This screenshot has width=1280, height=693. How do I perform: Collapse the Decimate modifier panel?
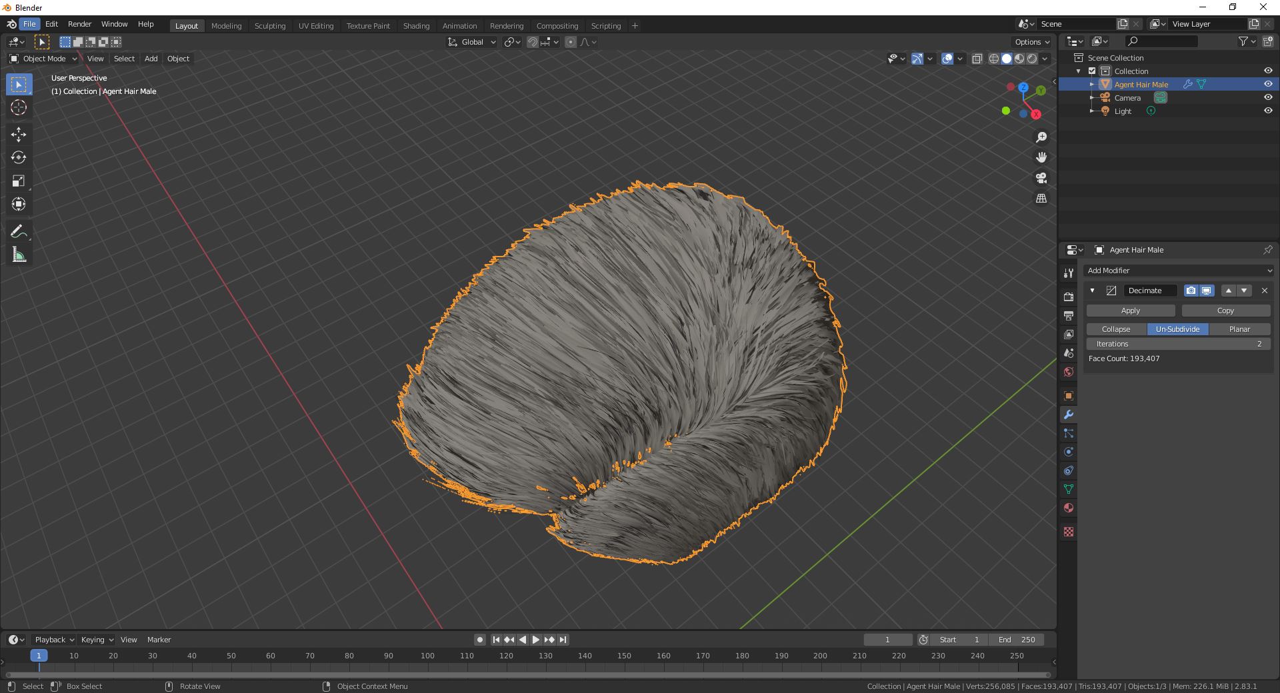tap(1092, 291)
